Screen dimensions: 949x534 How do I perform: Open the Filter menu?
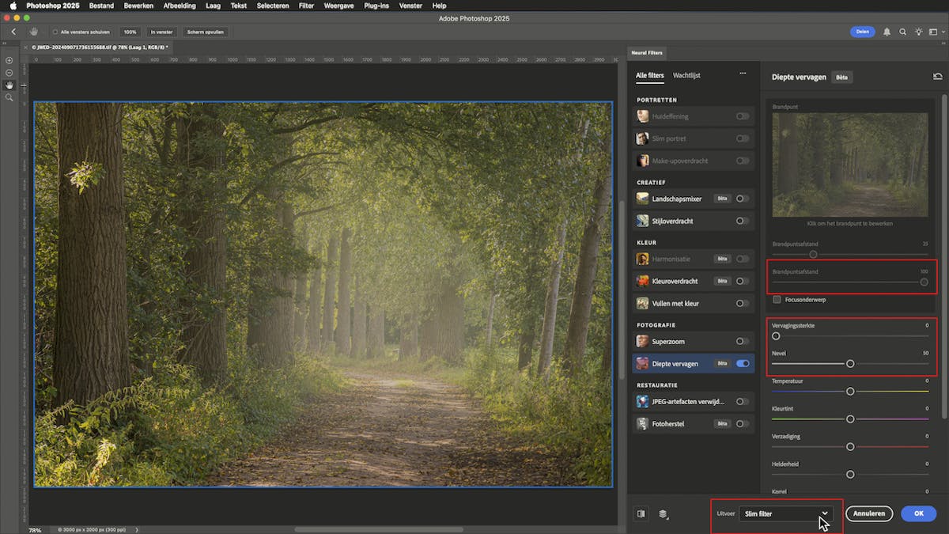306,6
